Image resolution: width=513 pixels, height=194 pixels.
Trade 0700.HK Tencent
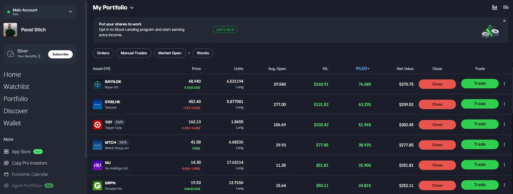(480, 104)
